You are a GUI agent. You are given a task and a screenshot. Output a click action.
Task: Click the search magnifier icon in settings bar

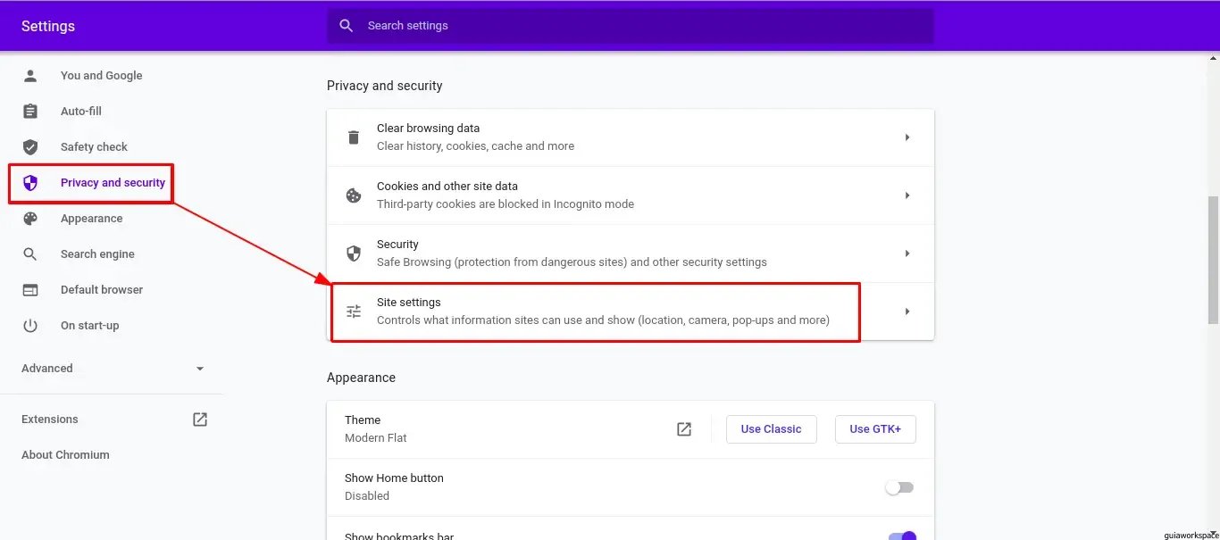click(347, 26)
